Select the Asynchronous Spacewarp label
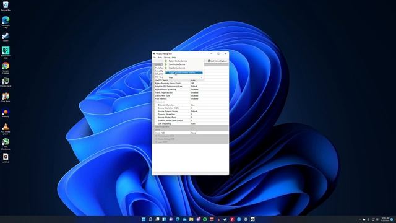396x223 pixels. point(166,89)
